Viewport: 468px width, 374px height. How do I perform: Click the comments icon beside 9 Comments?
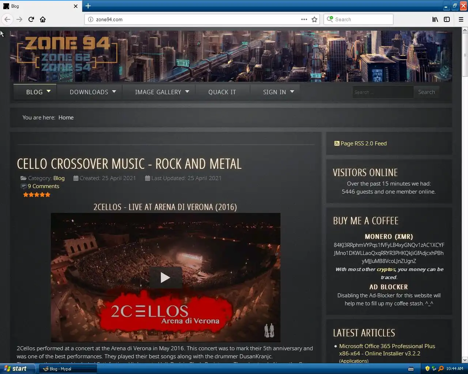tap(24, 186)
